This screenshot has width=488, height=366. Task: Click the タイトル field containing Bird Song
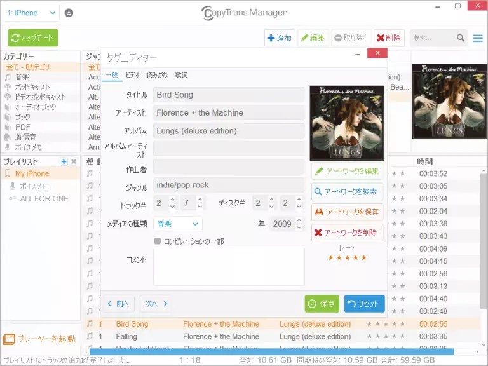pos(229,95)
